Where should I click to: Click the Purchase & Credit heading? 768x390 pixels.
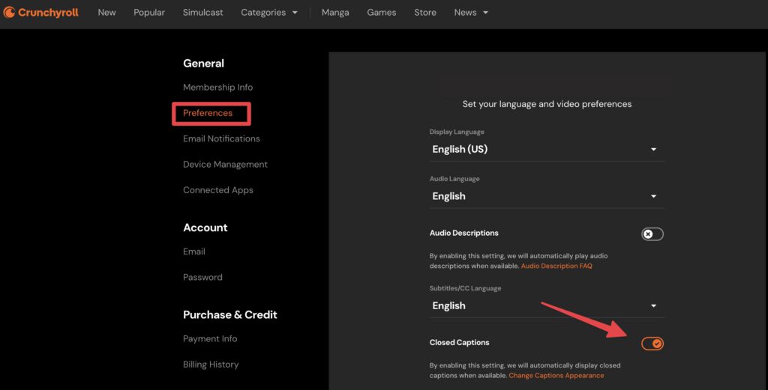229,314
